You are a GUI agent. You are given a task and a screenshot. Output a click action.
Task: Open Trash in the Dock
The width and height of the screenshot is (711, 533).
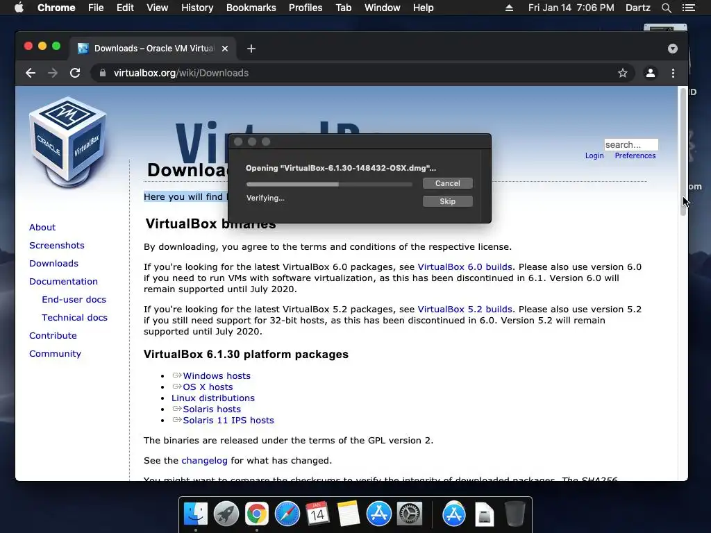point(515,514)
